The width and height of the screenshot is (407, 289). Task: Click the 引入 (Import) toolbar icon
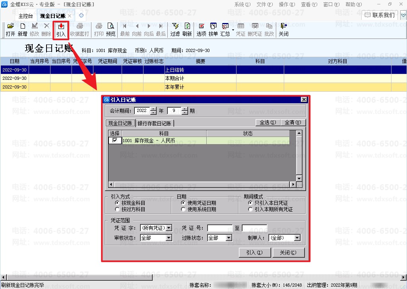pyautogui.click(x=61, y=30)
